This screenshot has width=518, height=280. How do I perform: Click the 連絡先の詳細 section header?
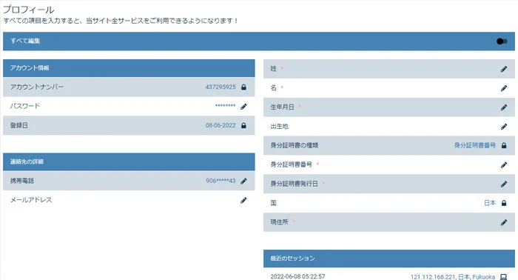click(129, 161)
